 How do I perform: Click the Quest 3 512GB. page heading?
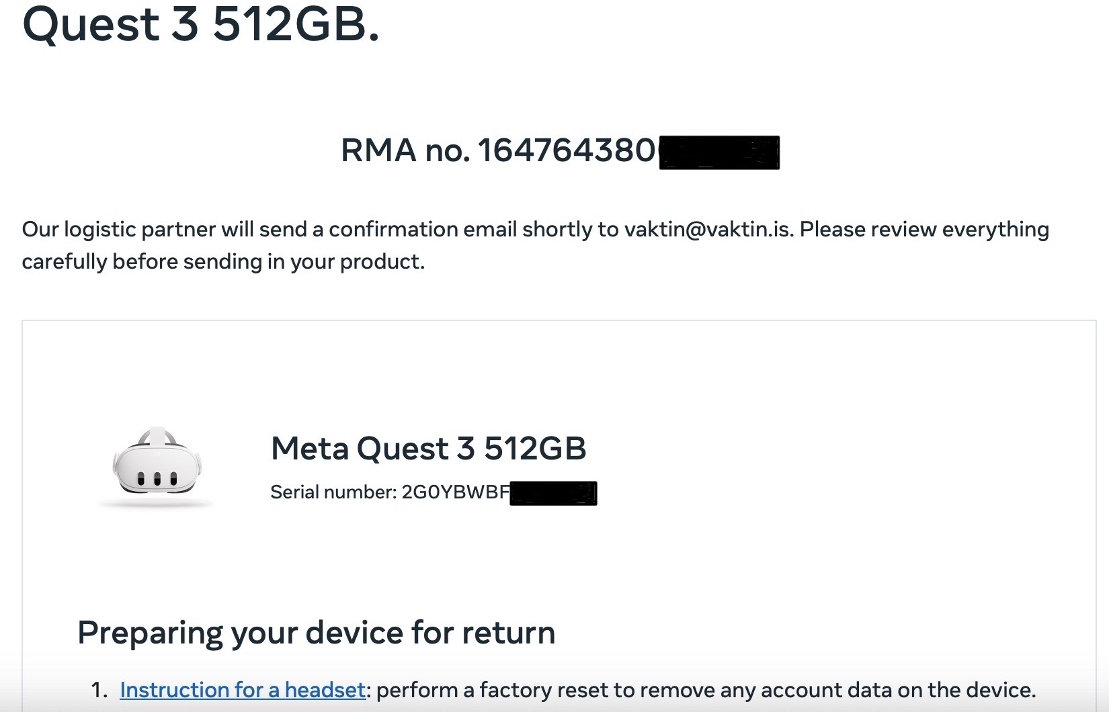tap(200, 24)
